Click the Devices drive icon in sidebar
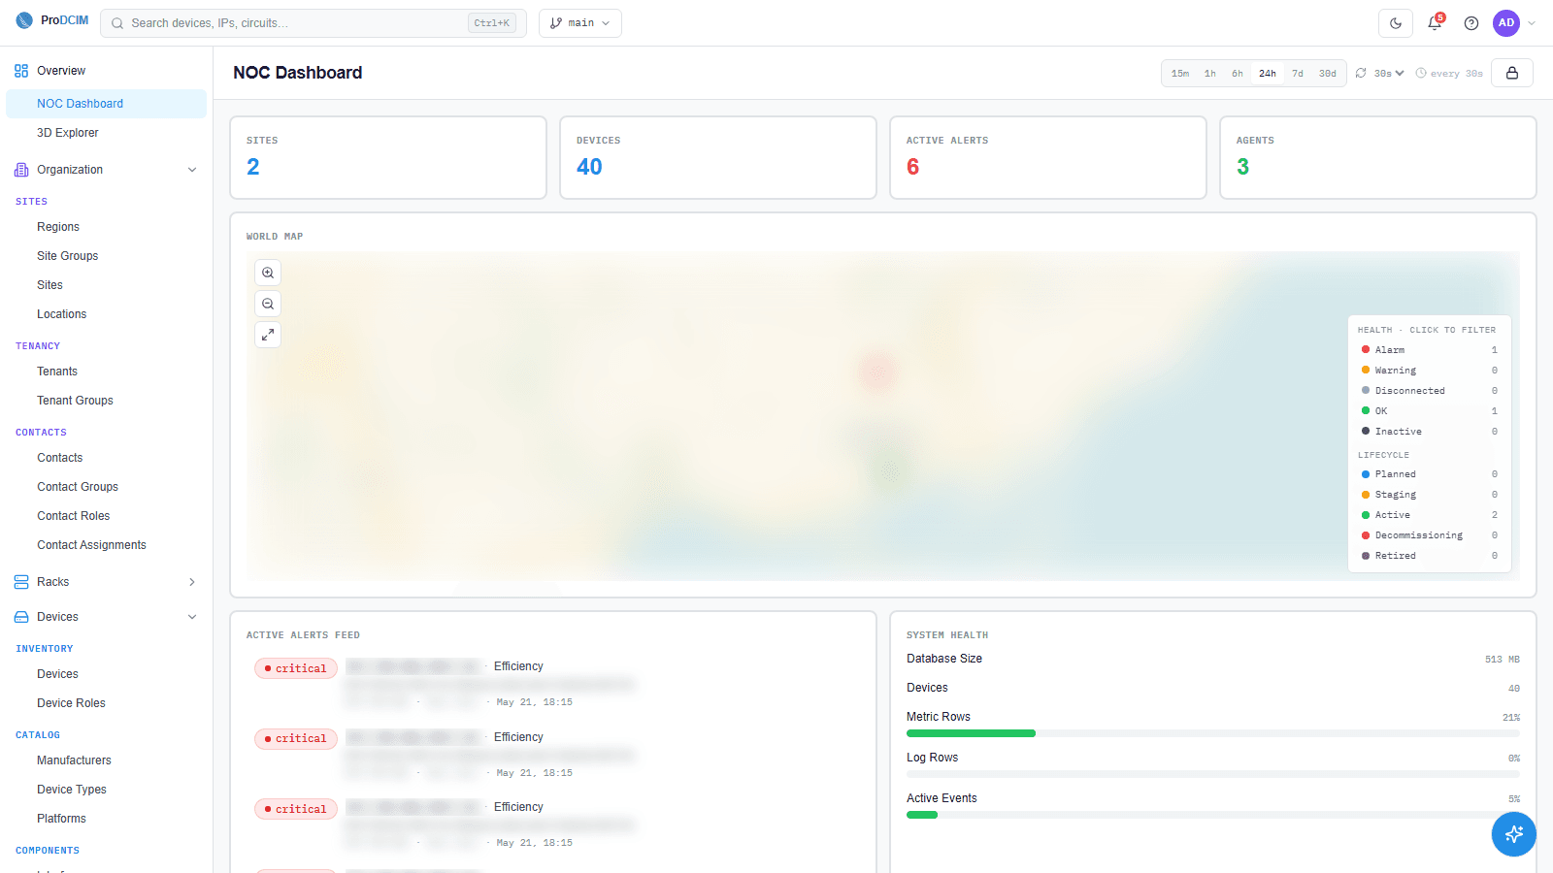 click(x=21, y=617)
